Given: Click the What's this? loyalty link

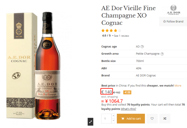Looking at the screenshot, I should point(128,109).
